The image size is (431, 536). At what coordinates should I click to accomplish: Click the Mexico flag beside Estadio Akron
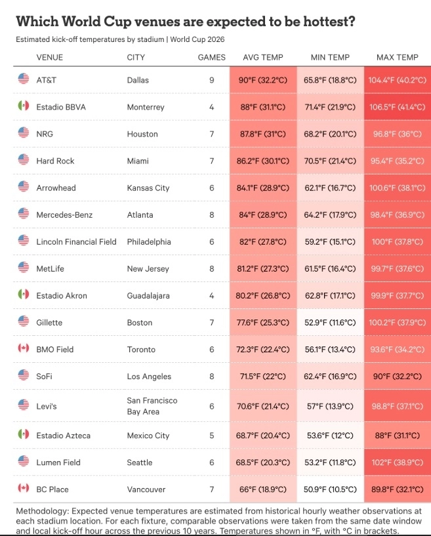pyautogui.click(x=23, y=295)
